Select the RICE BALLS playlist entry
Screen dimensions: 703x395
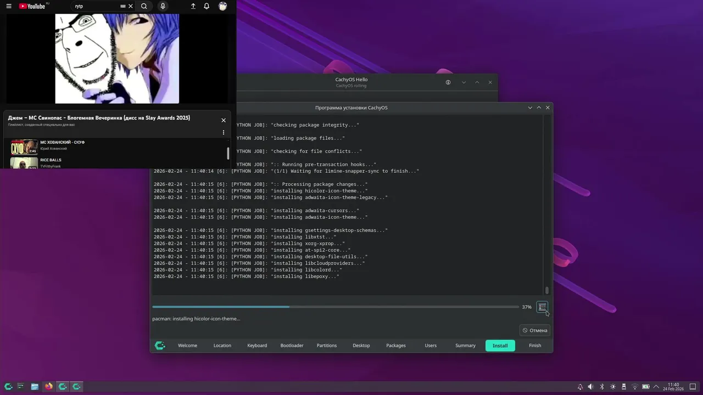tap(118, 163)
